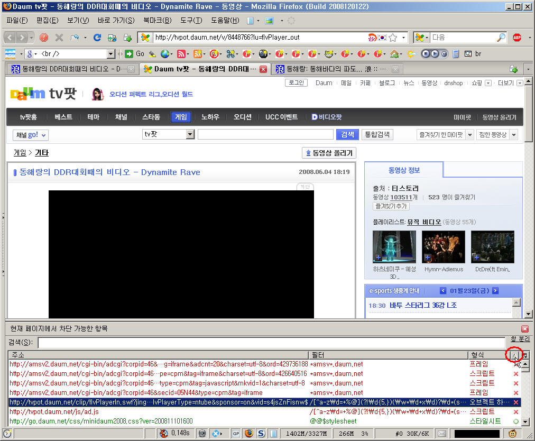Select the minidaum2008.css stylesheet row
This screenshot has width=535, height=441.
264,421
